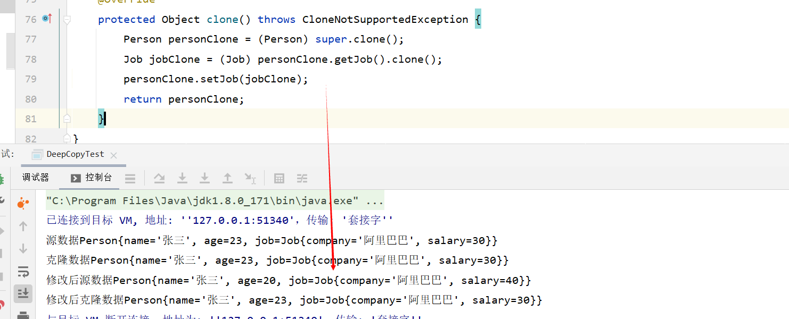Click the orange thread dump icon
Screen dimensions: 789x319
pyautogui.click(x=23, y=203)
